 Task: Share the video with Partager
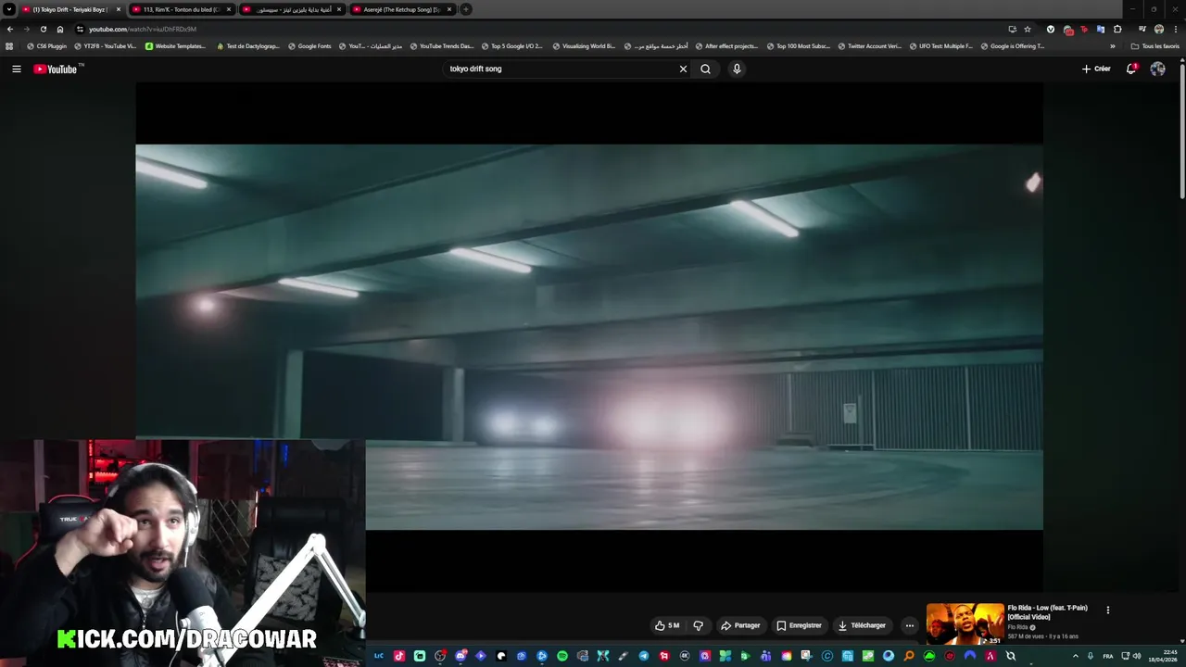740,625
